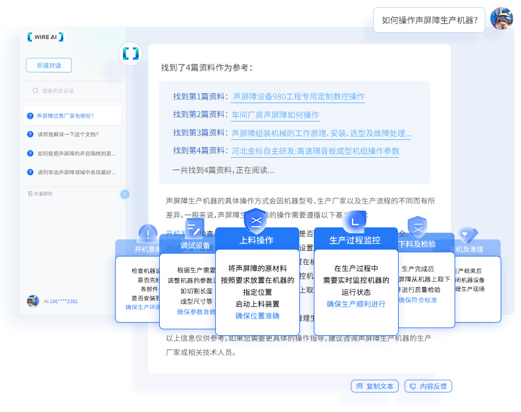Click the diamond icon above 停机及清理 card
The height and width of the screenshot is (412, 521).
click(467, 234)
